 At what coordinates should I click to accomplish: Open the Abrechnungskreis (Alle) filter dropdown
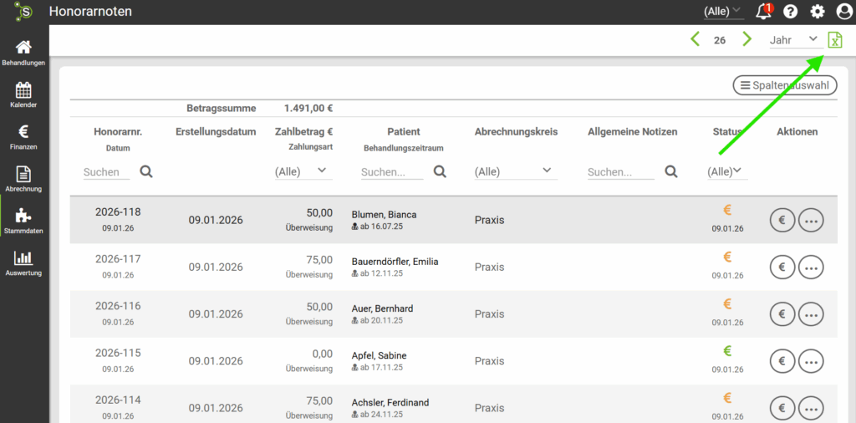coord(514,171)
